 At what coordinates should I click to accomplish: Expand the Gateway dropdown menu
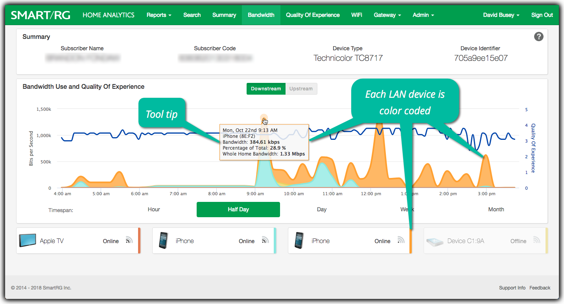click(387, 15)
